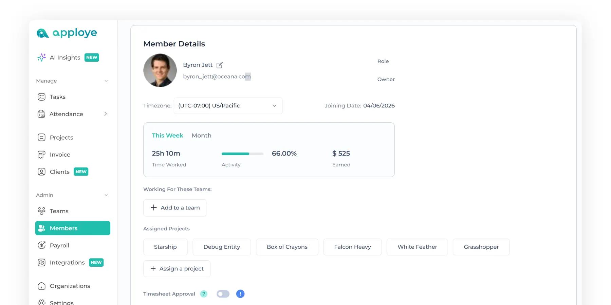Click Add to a team button
This screenshot has height=305, width=611.
(x=175, y=208)
